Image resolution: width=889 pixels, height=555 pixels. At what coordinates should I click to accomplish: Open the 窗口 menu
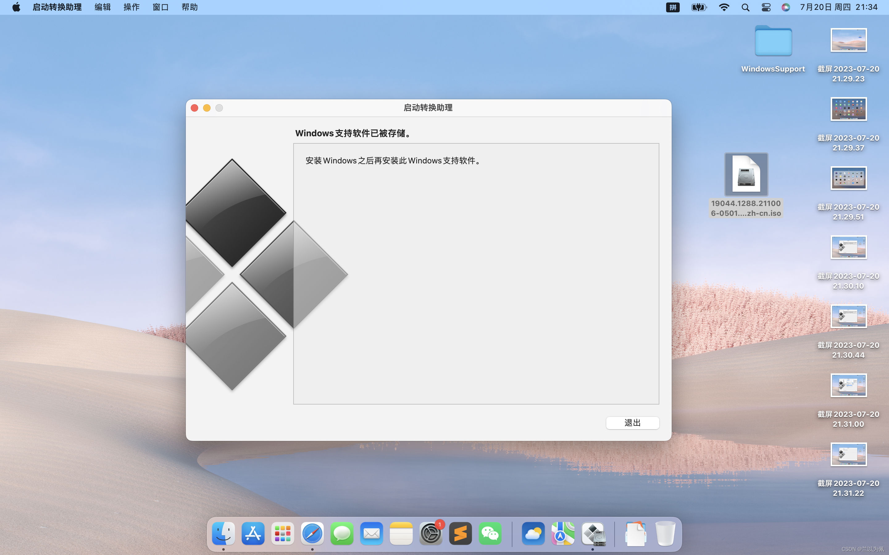(x=161, y=7)
